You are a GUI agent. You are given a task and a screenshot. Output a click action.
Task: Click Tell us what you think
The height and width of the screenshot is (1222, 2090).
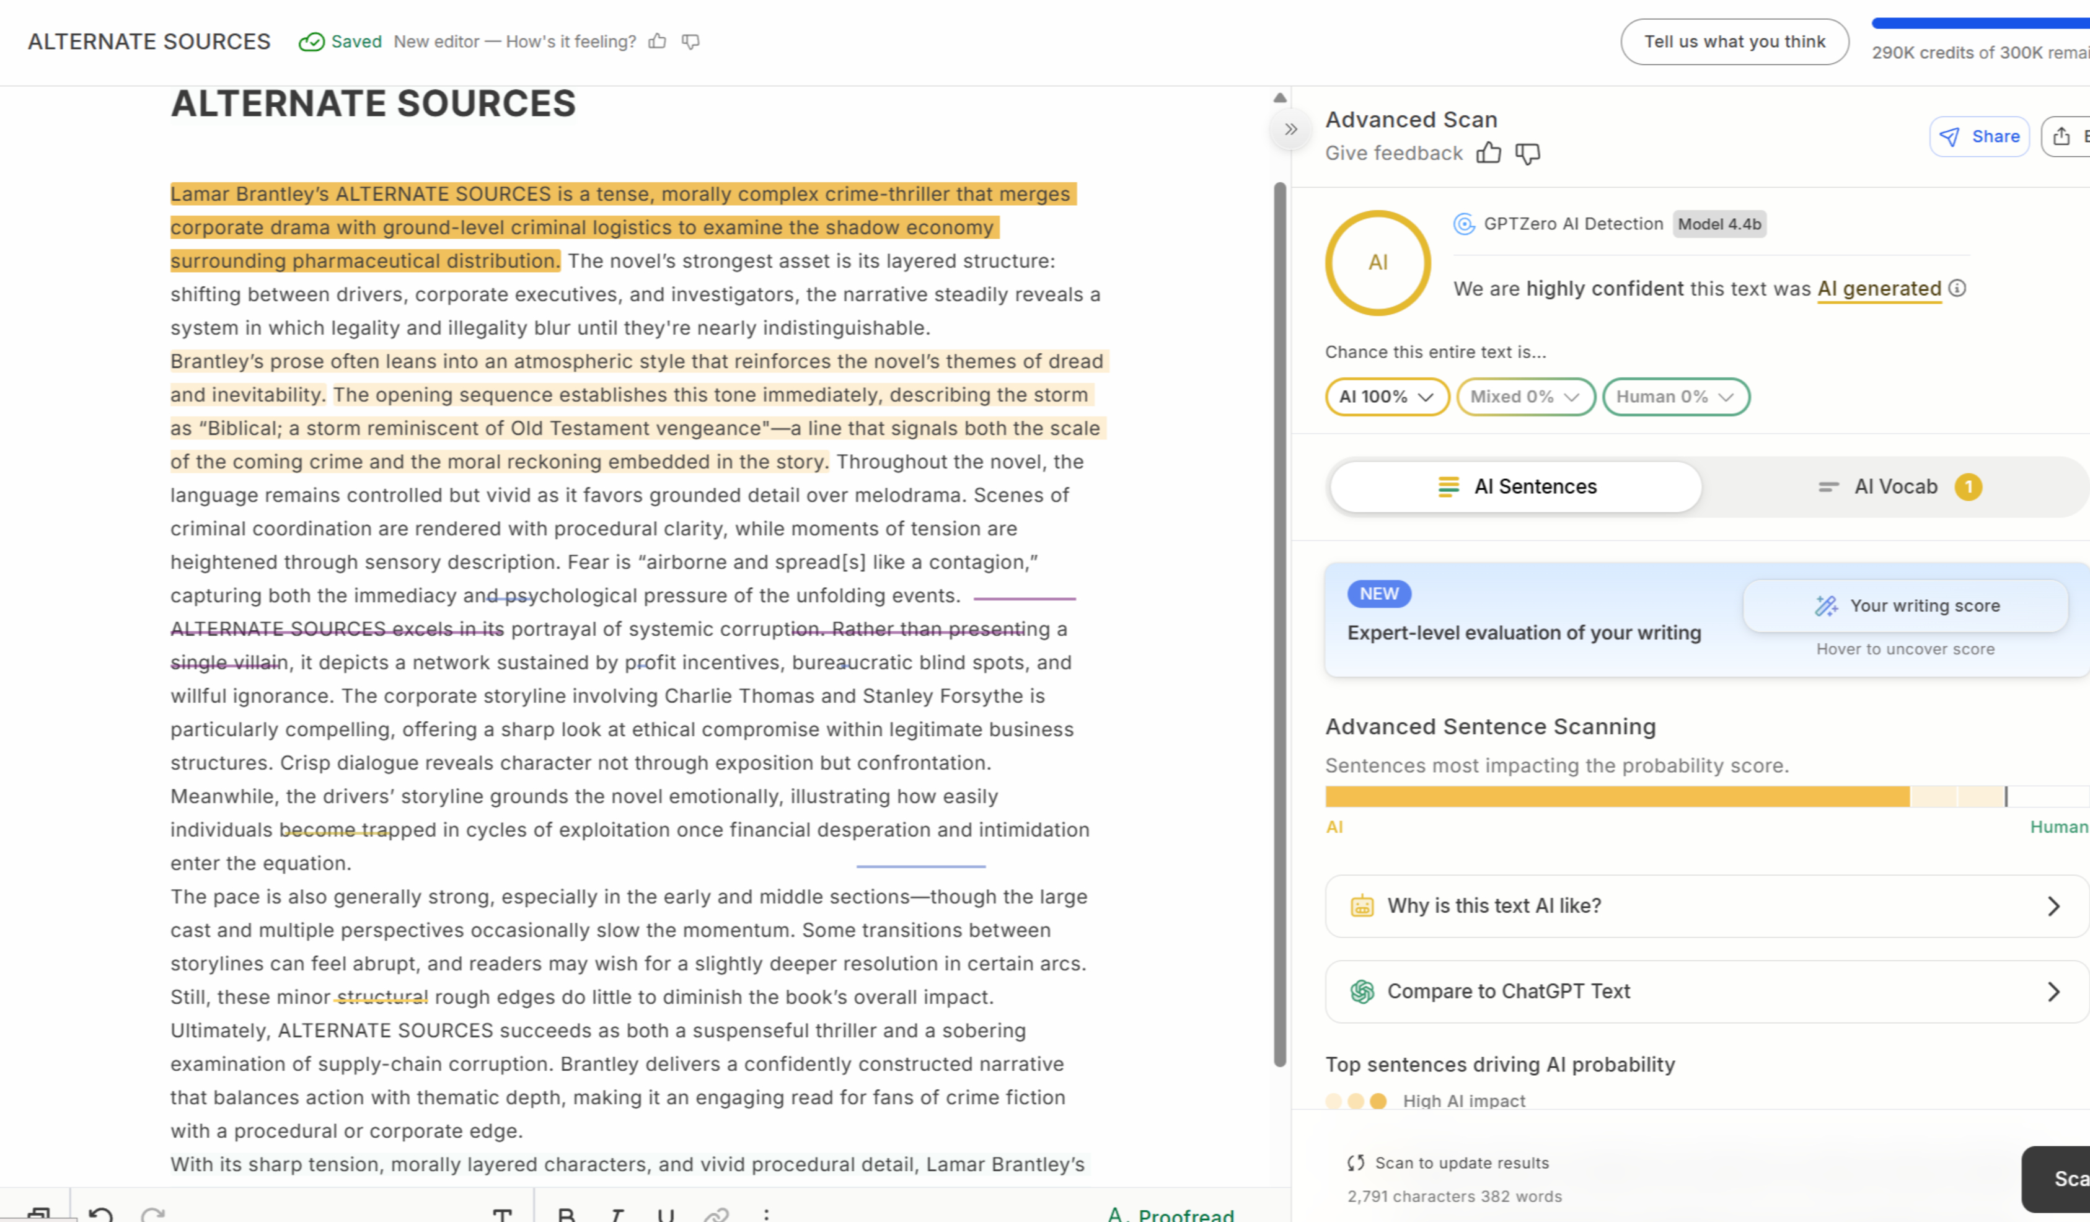pos(1734,42)
